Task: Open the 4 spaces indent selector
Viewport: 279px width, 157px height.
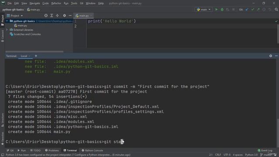Action: tap(238, 155)
